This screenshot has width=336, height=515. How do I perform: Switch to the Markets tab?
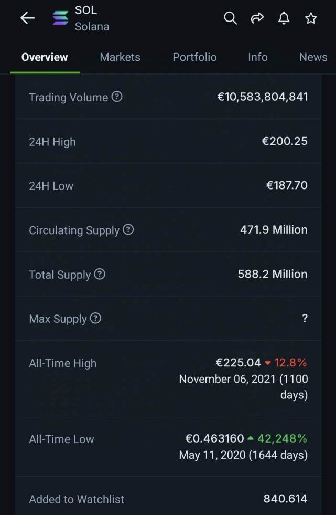point(120,57)
